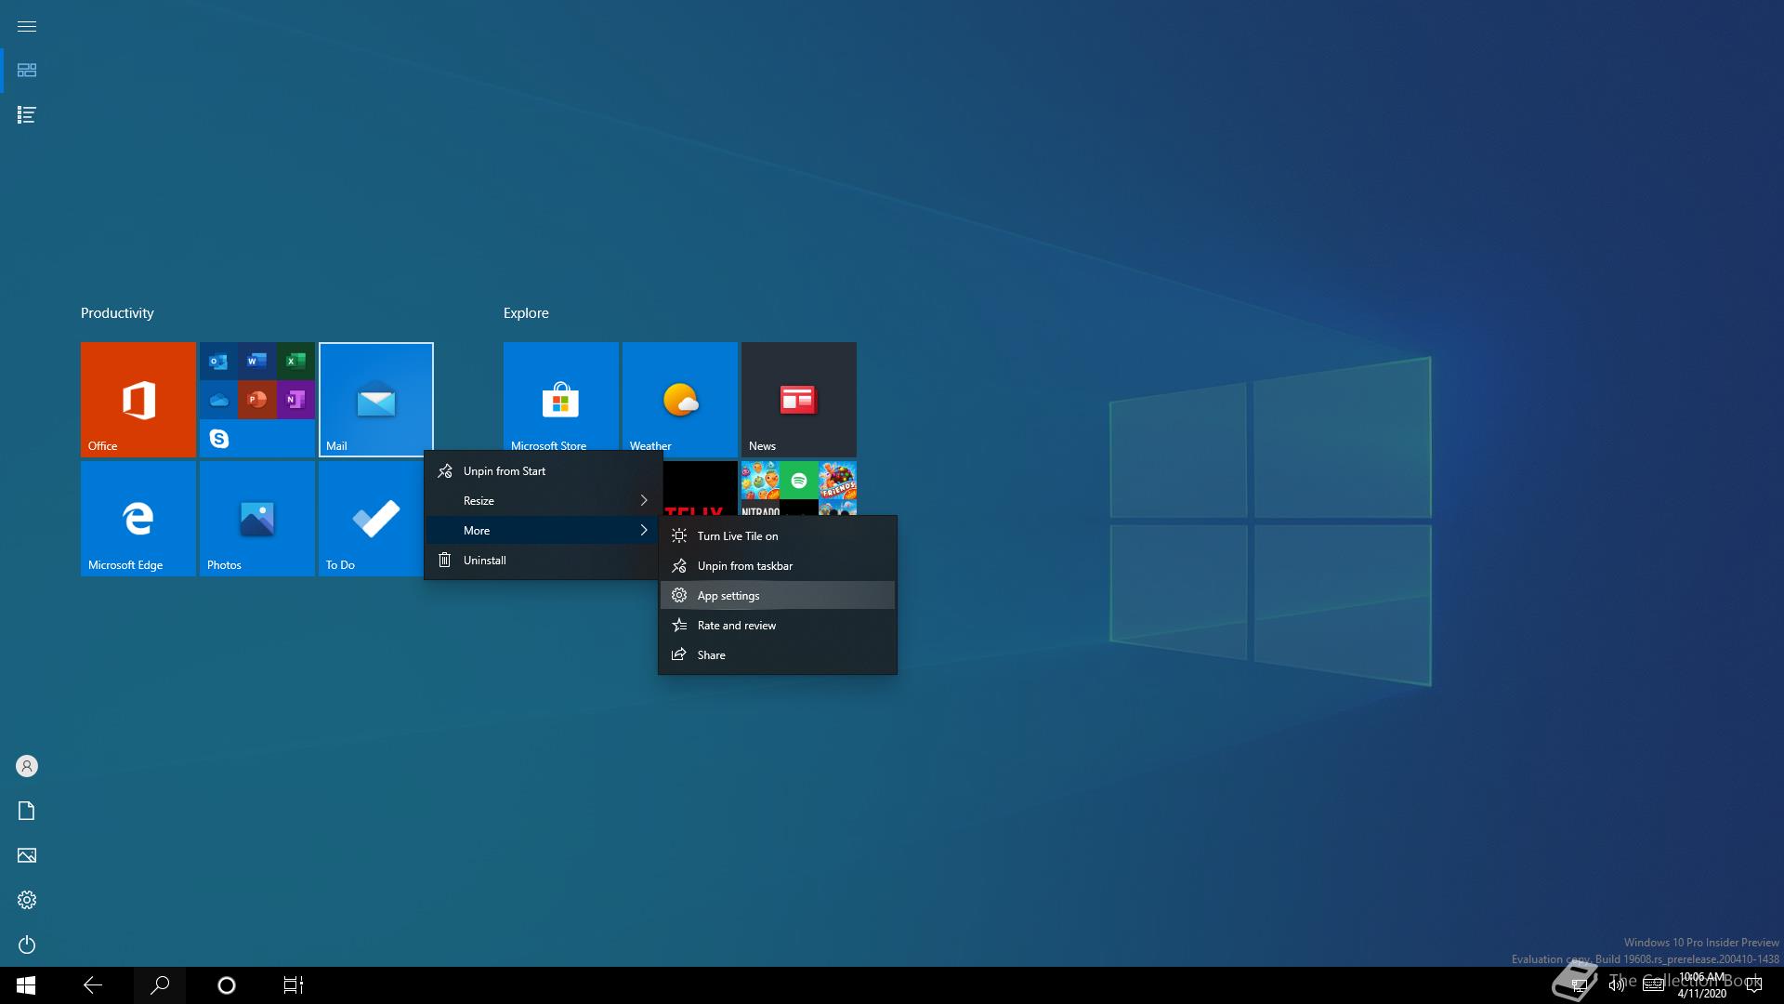Select the Mail tile
Screen dimensions: 1784x1004
375,399
